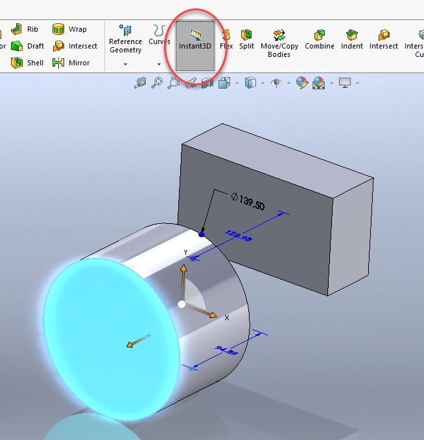424x440 pixels.
Task: Pick Intersect next to the Draft tool
Action: pos(75,46)
